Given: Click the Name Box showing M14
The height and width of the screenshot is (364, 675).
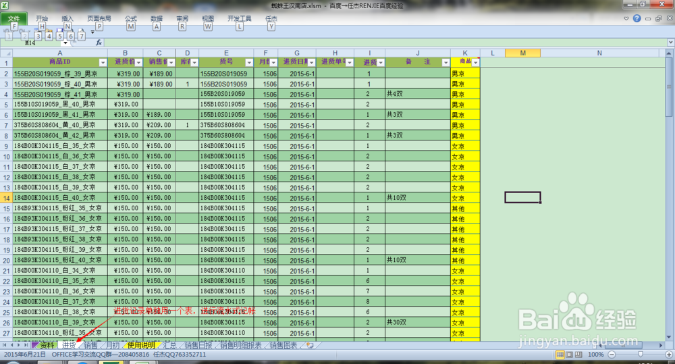Looking at the screenshot, I should tap(31, 43).
